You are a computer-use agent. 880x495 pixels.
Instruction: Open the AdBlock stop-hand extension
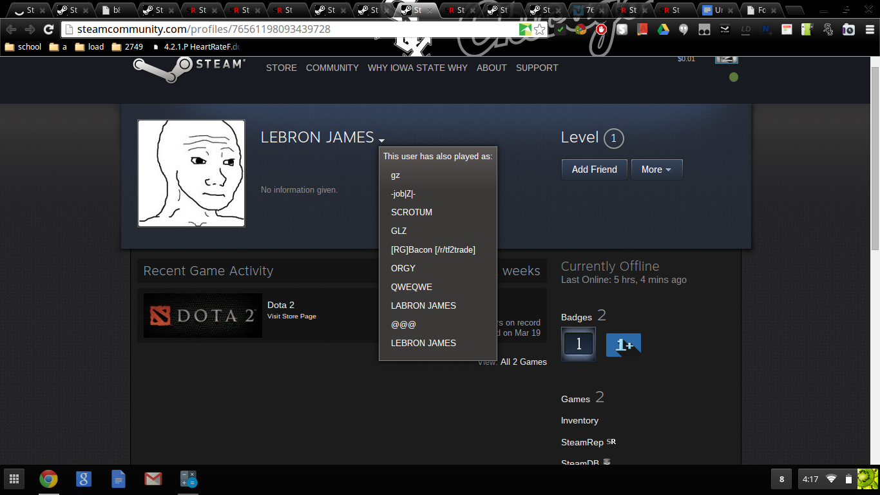click(x=602, y=29)
